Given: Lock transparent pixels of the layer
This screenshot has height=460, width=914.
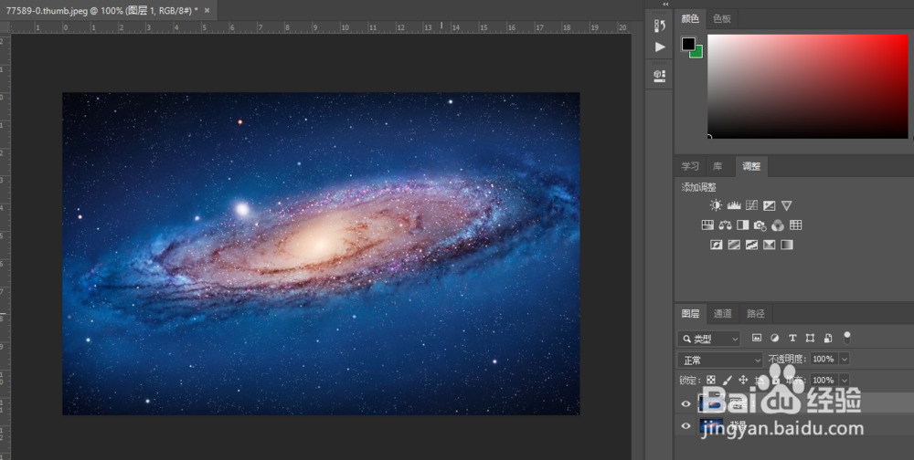Looking at the screenshot, I should coord(710,381).
